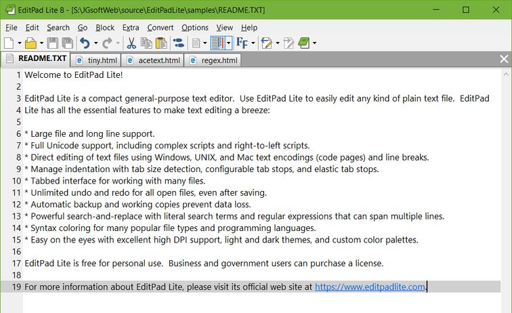Image resolution: width=512 pixels, height=313 pixels.
Task: Click 'EditPad Lite is free for personal use' line
Action: 204,264
